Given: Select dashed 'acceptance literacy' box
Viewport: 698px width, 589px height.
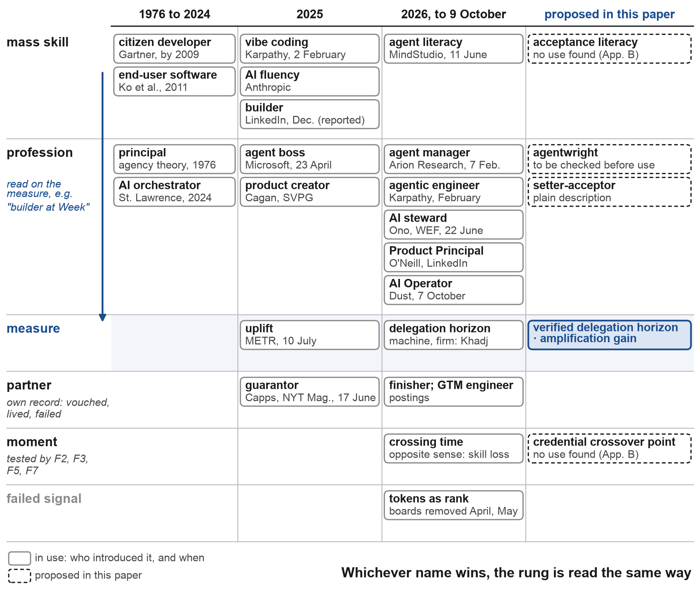Looking at the screenshot, I should coord(609,49).
